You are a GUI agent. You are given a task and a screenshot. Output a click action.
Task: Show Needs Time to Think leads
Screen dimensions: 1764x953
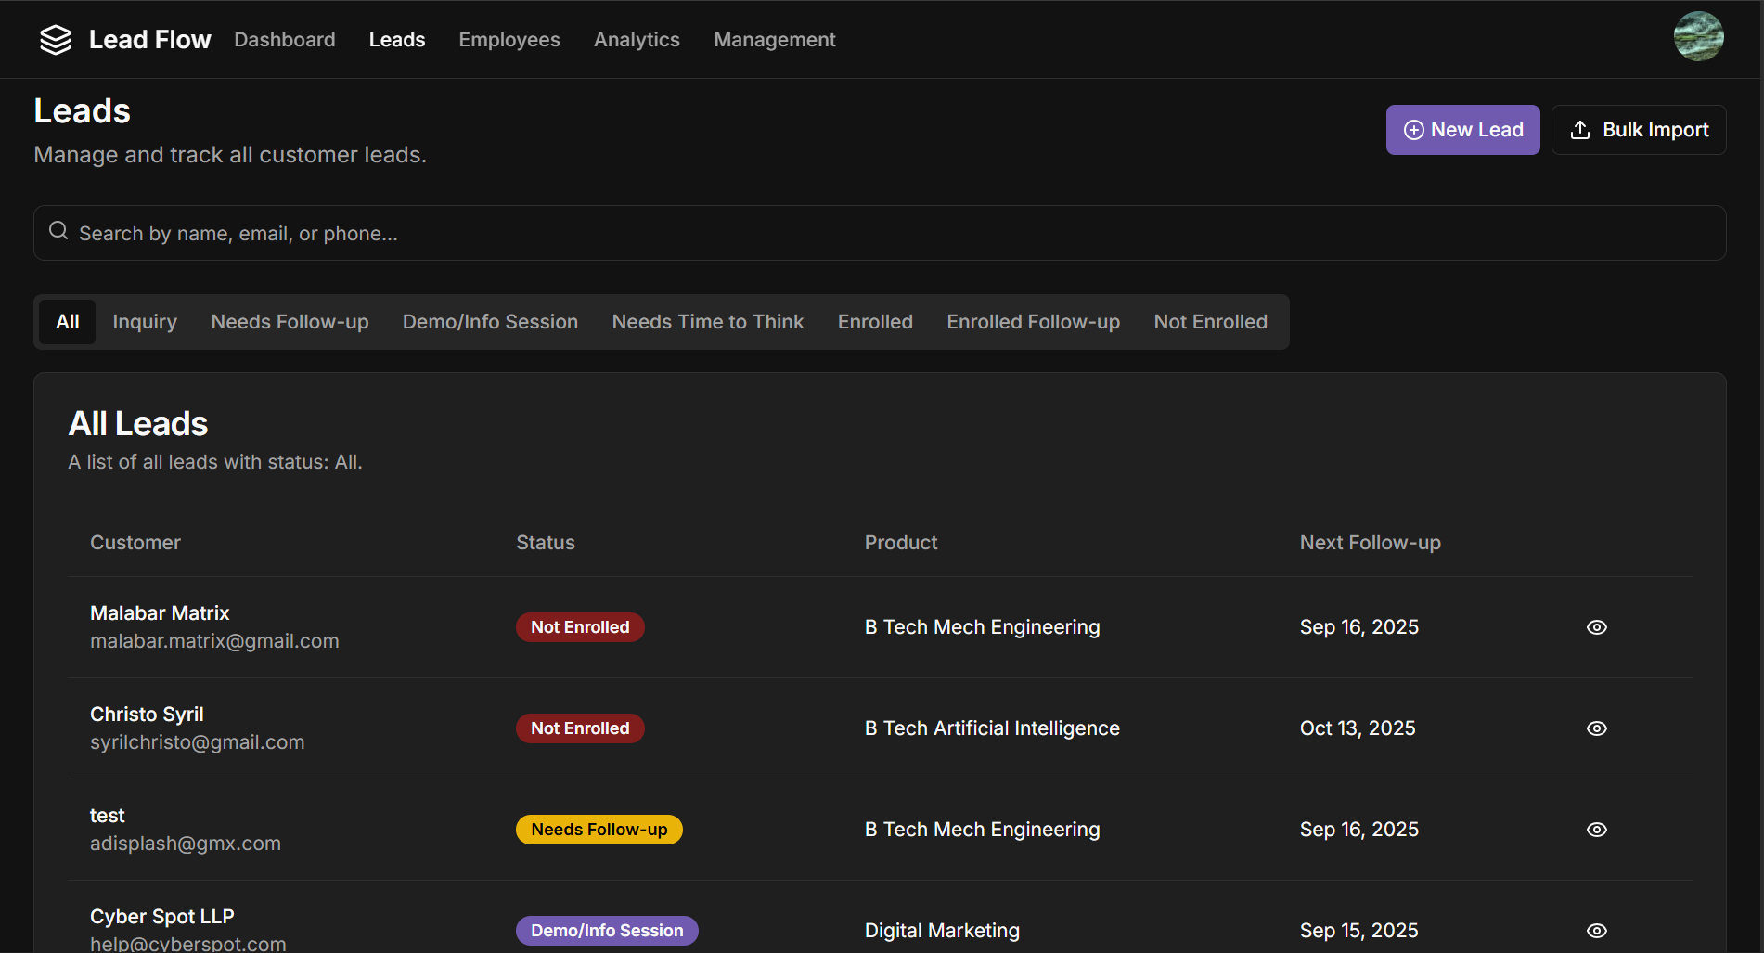[x=707, y=322]
